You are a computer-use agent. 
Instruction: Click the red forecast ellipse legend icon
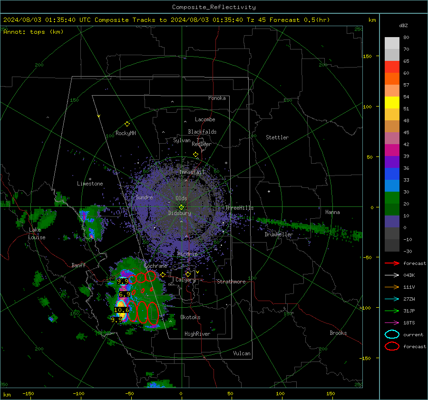[x=392, y=346]
